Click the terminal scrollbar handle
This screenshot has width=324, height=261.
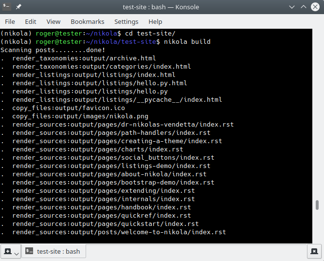317,205
